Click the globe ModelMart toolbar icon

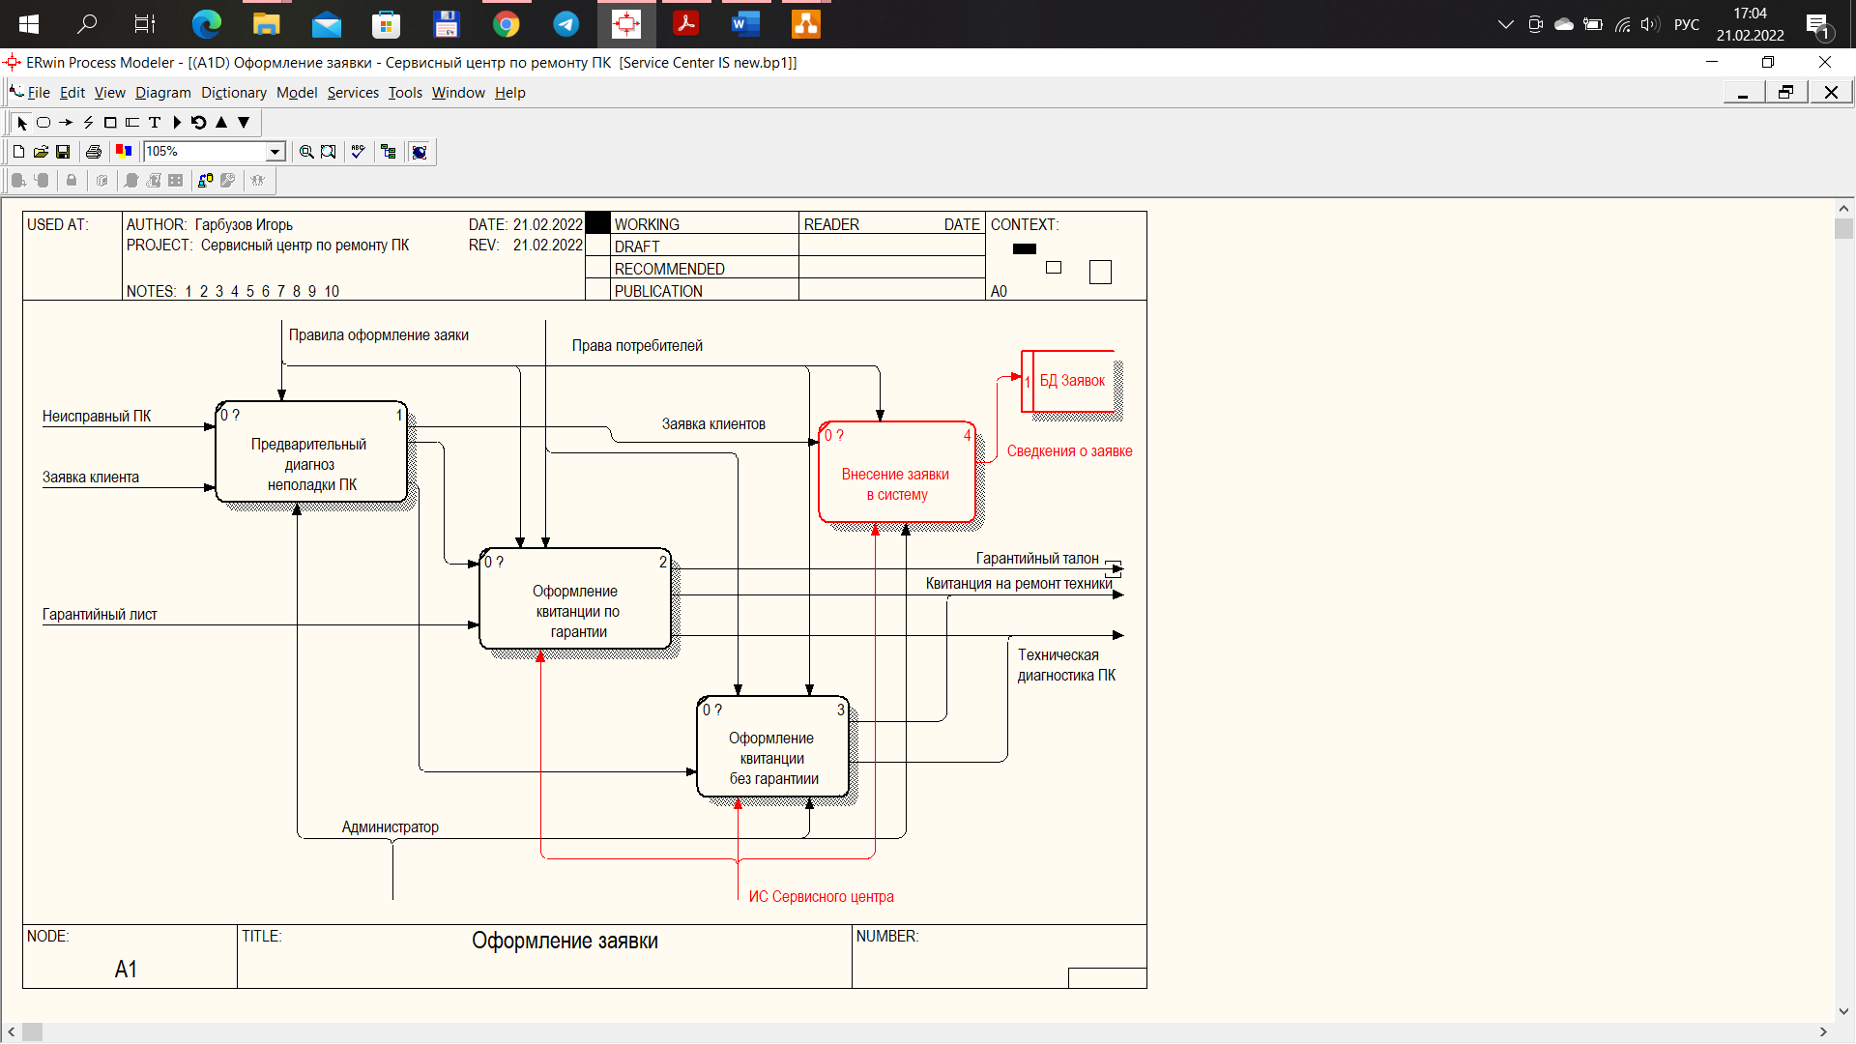(420, 152)
